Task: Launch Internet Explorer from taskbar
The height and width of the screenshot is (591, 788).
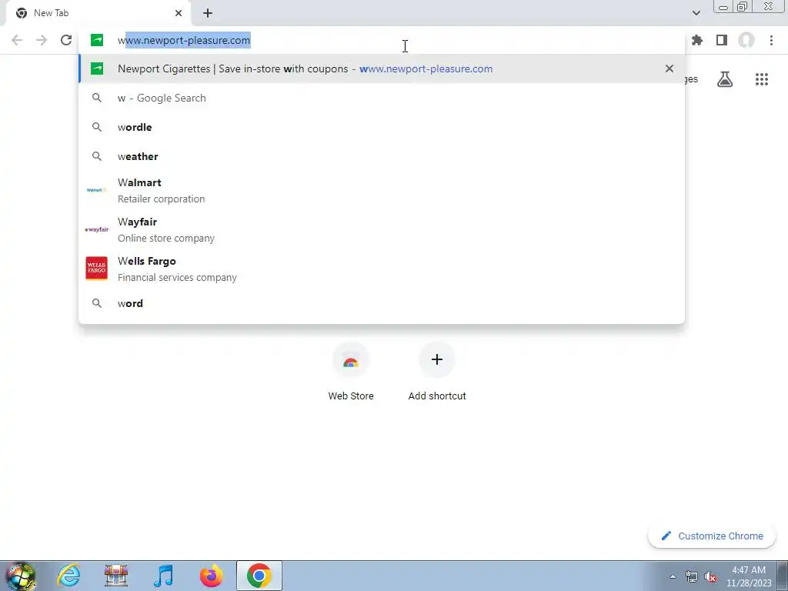Action: point(68,576)
